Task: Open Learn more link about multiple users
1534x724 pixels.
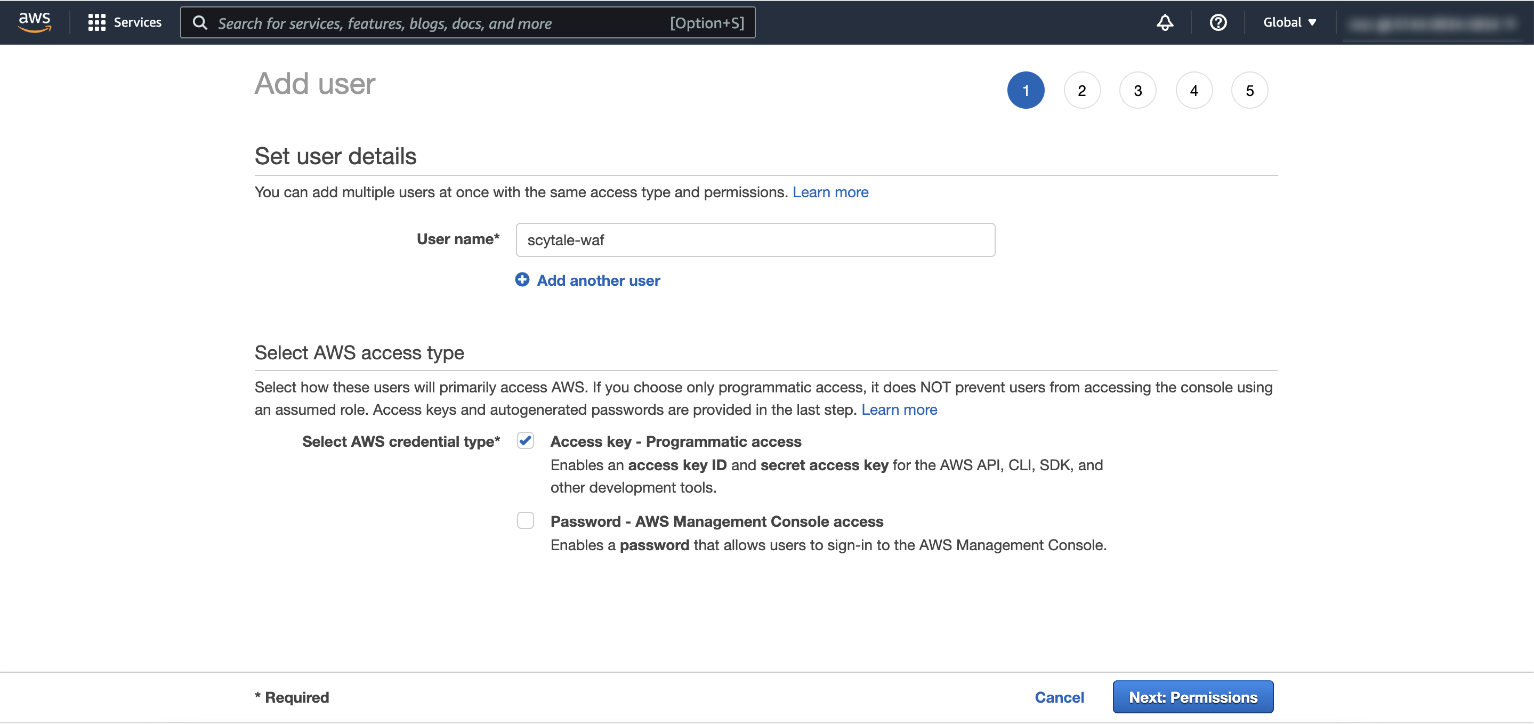Action: click(830, 192)
